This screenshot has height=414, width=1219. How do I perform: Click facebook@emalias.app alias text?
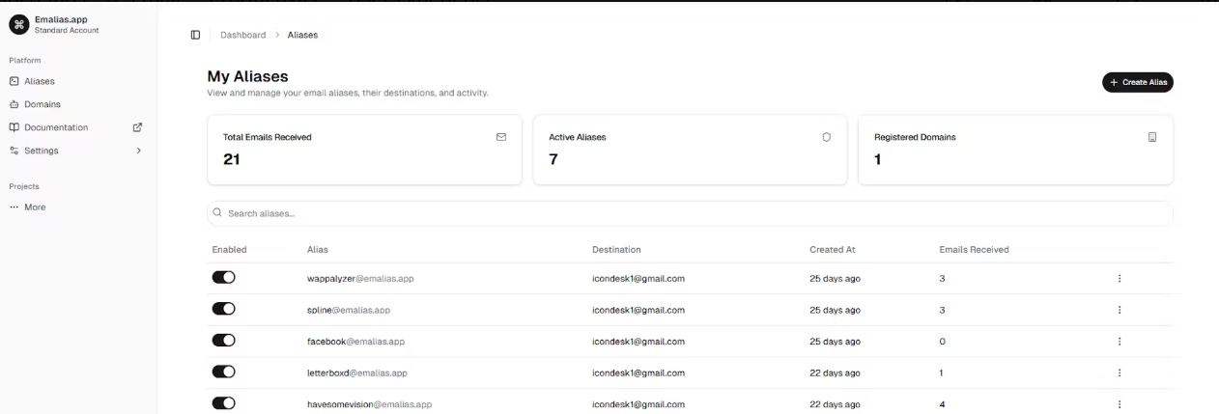[x=355, y=342]
